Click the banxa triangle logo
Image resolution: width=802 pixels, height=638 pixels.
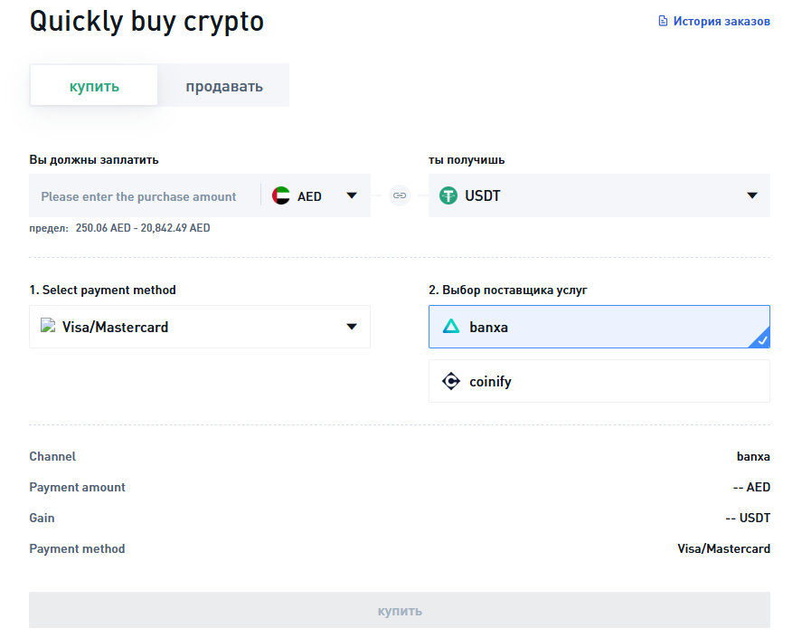point(451,327)
